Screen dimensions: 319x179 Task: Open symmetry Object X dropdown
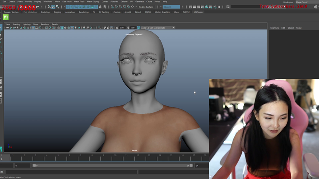pyautogui.click(x=171, y=7)
